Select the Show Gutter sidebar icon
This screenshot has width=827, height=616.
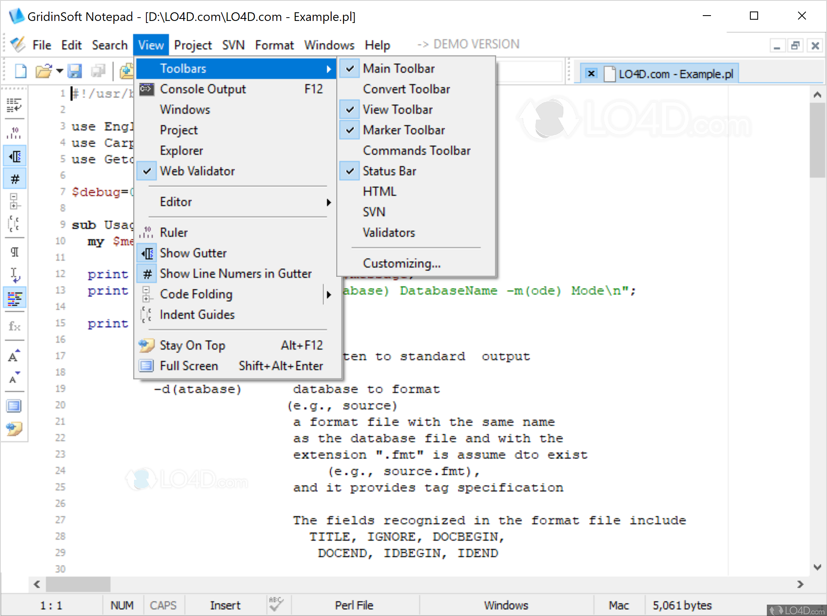15,156
